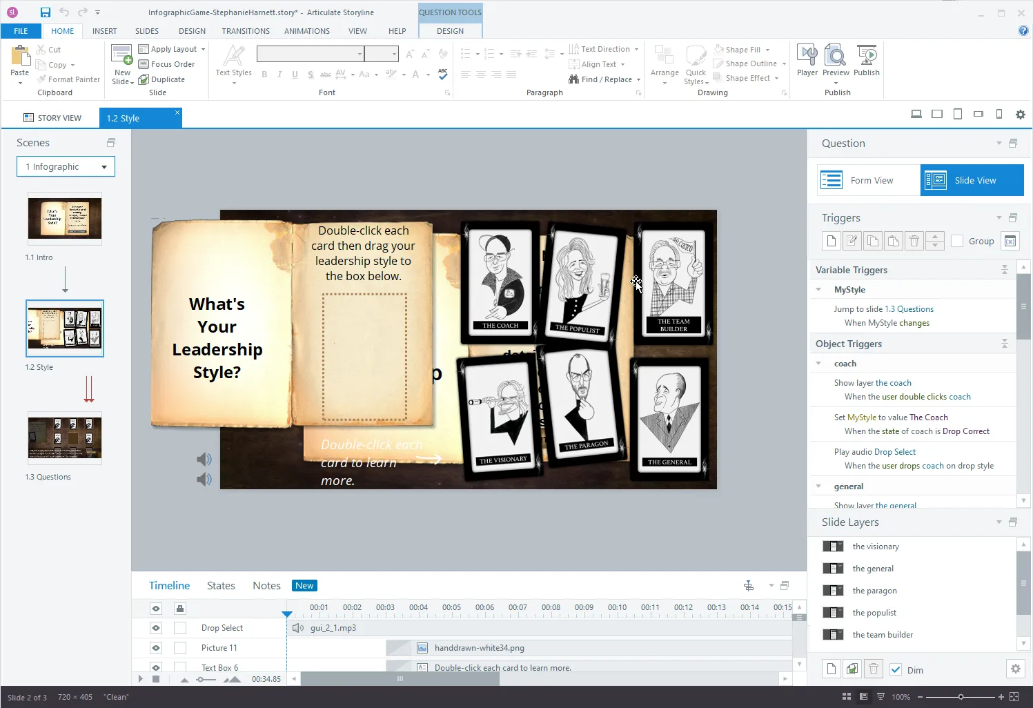This screenshot has height=708, width=1033.
Task: Click the New button near the timeline
Action: tap(304, 585)
